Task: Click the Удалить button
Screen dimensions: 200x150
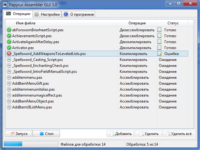Action: pyautogui.click(x=149, y=134)
